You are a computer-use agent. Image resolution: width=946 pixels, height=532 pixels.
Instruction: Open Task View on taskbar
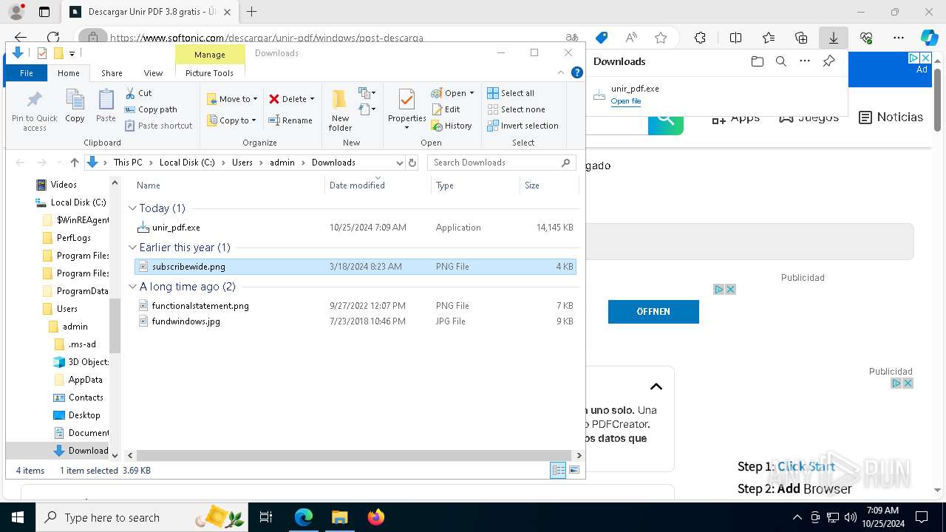266,517
